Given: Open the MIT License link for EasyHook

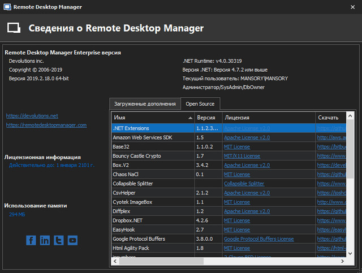Looking at the screenshot, I should pyautogui.click(x=237, y=230).
